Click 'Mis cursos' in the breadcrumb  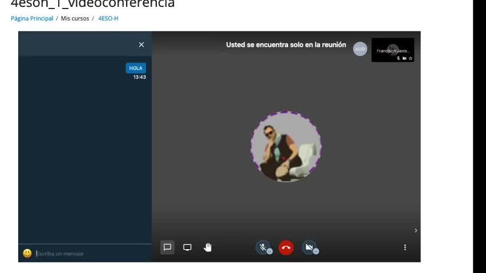point(75,18)
